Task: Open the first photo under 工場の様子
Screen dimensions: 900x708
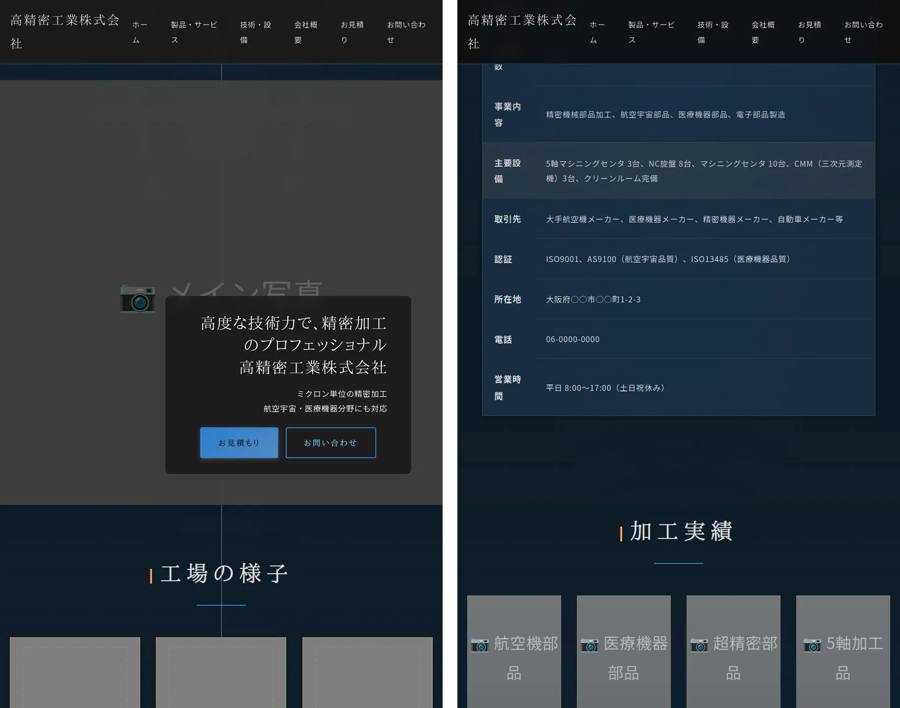Action: point(75,674)
